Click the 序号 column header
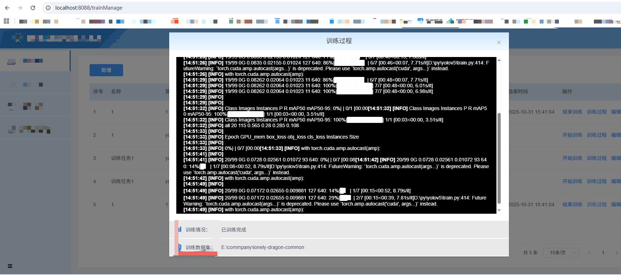Image resolution: width=621 pixels, height=275 pixels. pos(98,92)
